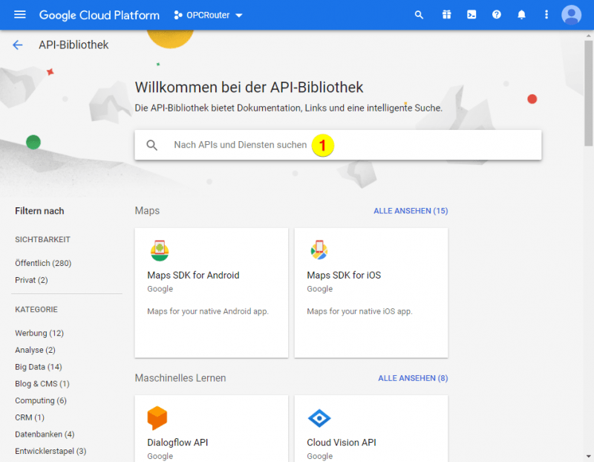View notifications via the bell icon
The width and height of the screenshot is (594, 462).
pyautogui.click(x=521, y=14)
